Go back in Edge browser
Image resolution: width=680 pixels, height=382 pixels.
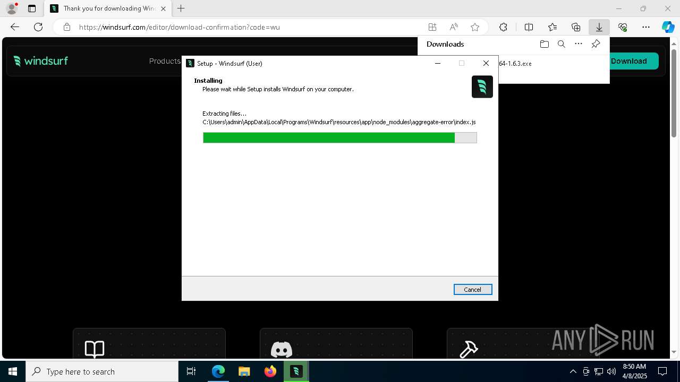pos(15,27)
